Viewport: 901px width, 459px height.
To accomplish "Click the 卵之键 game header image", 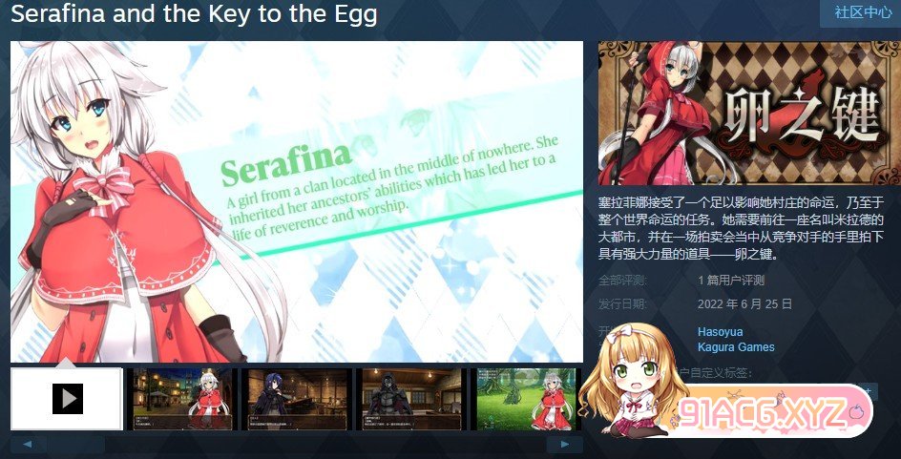I will [x=749, y=114].
